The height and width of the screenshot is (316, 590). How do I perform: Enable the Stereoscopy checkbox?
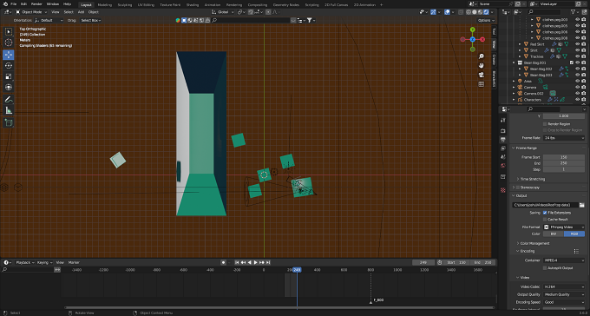point(517,188)
